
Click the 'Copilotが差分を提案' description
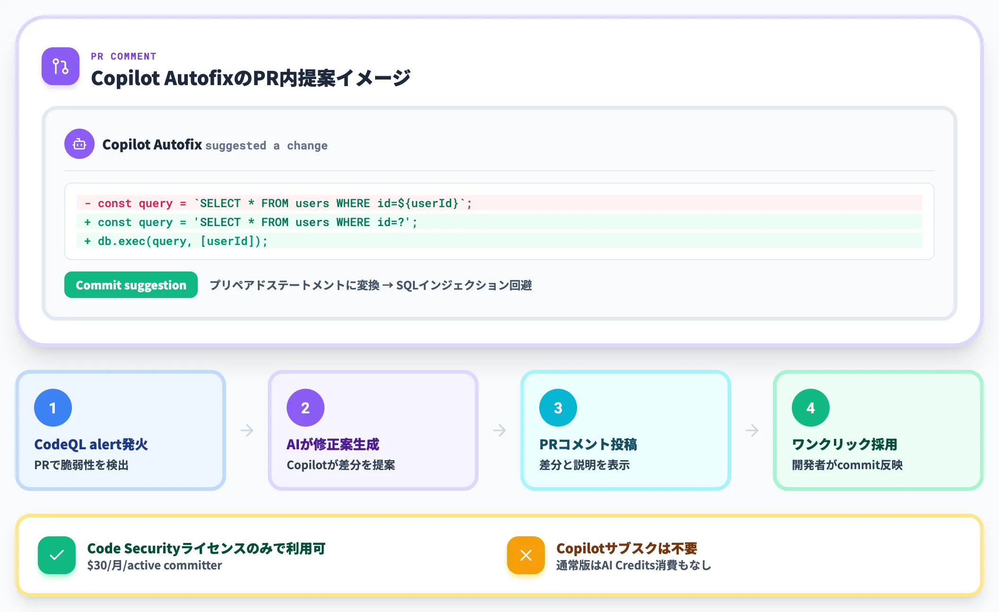(341, 465)
